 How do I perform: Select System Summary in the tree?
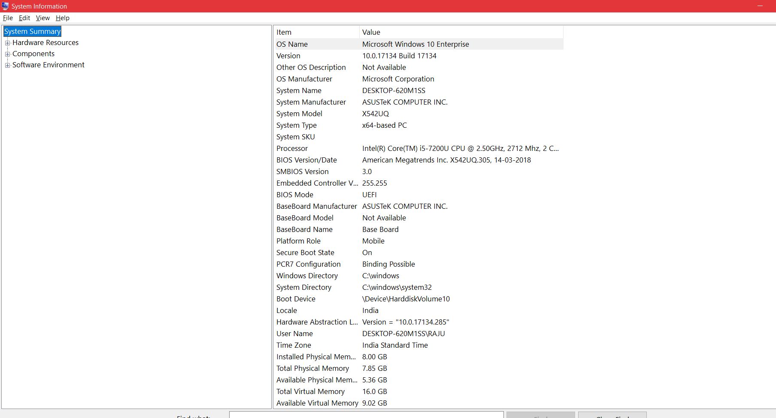click(x=33, y=31)
